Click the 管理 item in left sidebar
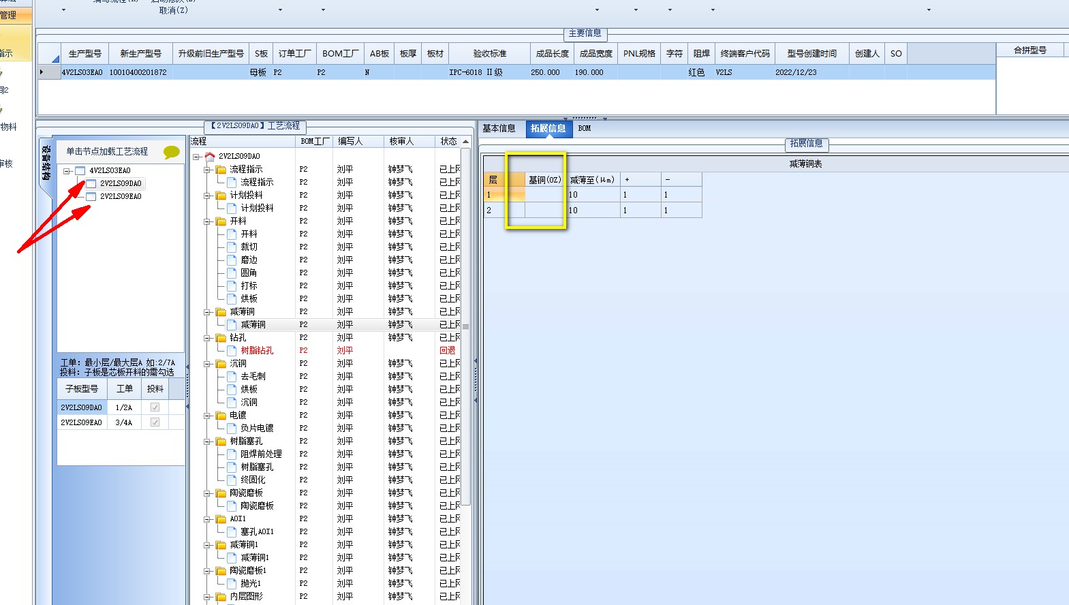This screenshot has height=605, width=1069. coord(8,15)
